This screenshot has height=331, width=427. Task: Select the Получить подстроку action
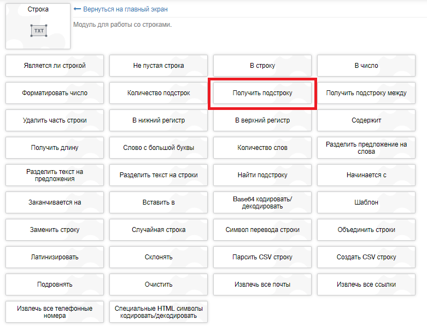(262, 93)
